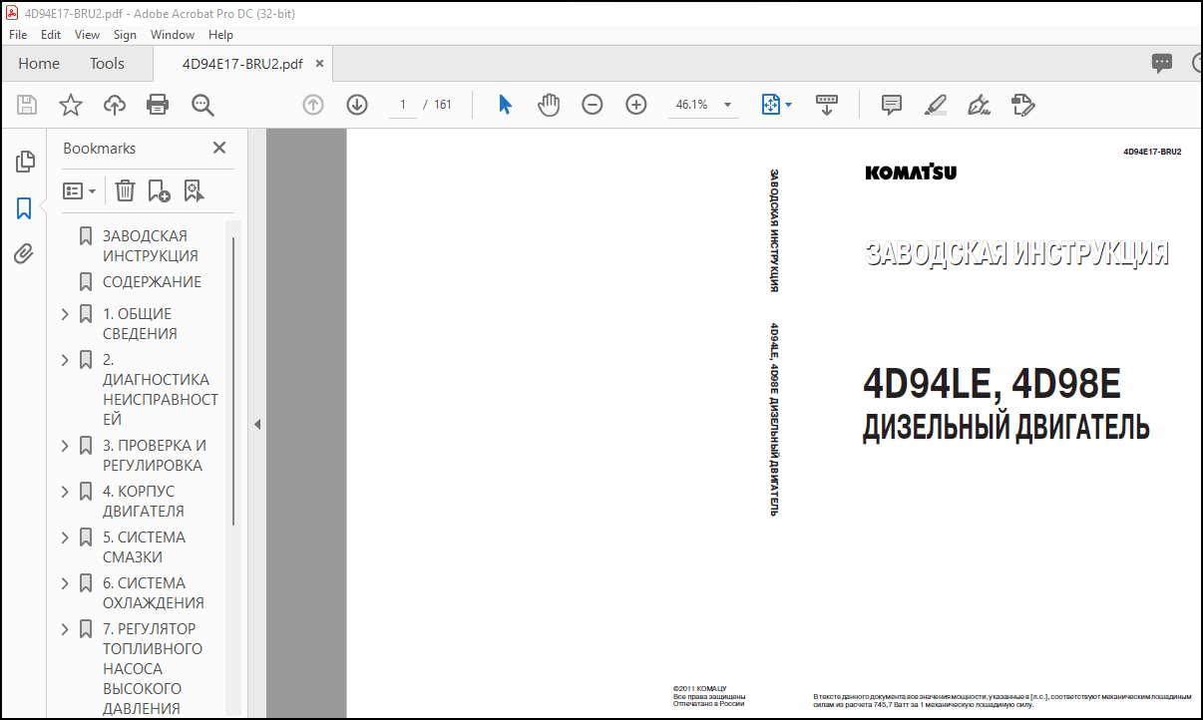1203x720 pixels.
Task: Open the stamp/send for review tool
Action: tap(1023, 105)
